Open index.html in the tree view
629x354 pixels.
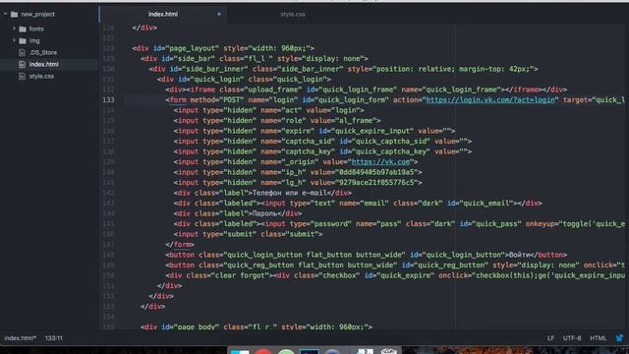[43, 64]
